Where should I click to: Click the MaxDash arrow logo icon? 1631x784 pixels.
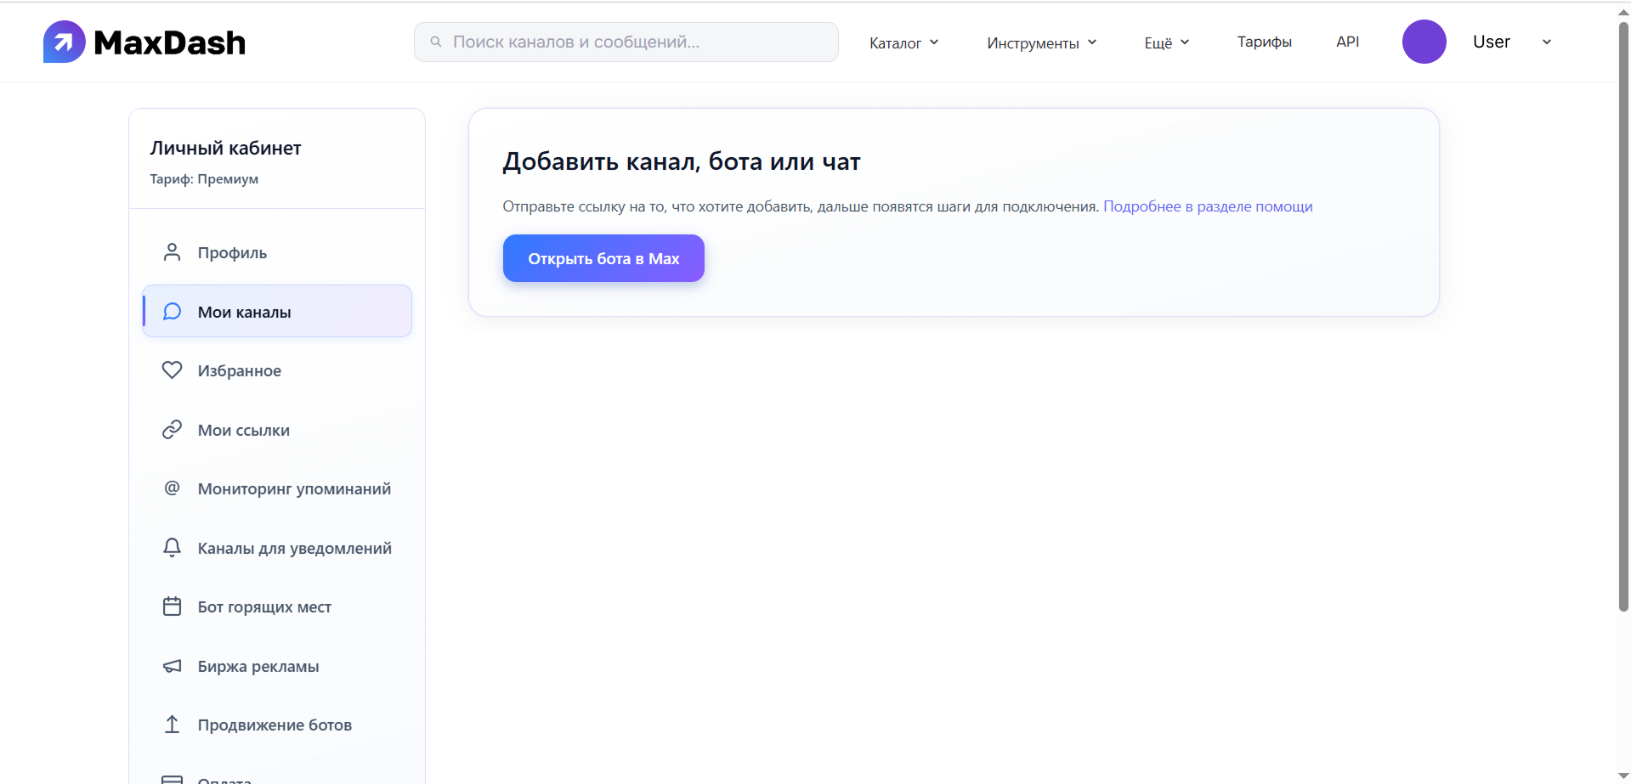click(64, 42)
